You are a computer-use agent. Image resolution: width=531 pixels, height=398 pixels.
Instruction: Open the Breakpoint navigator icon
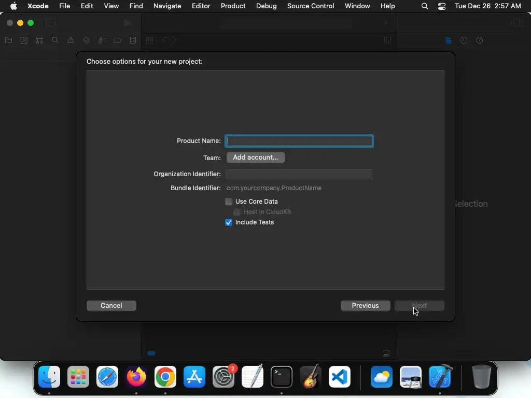tap(117, 40)
